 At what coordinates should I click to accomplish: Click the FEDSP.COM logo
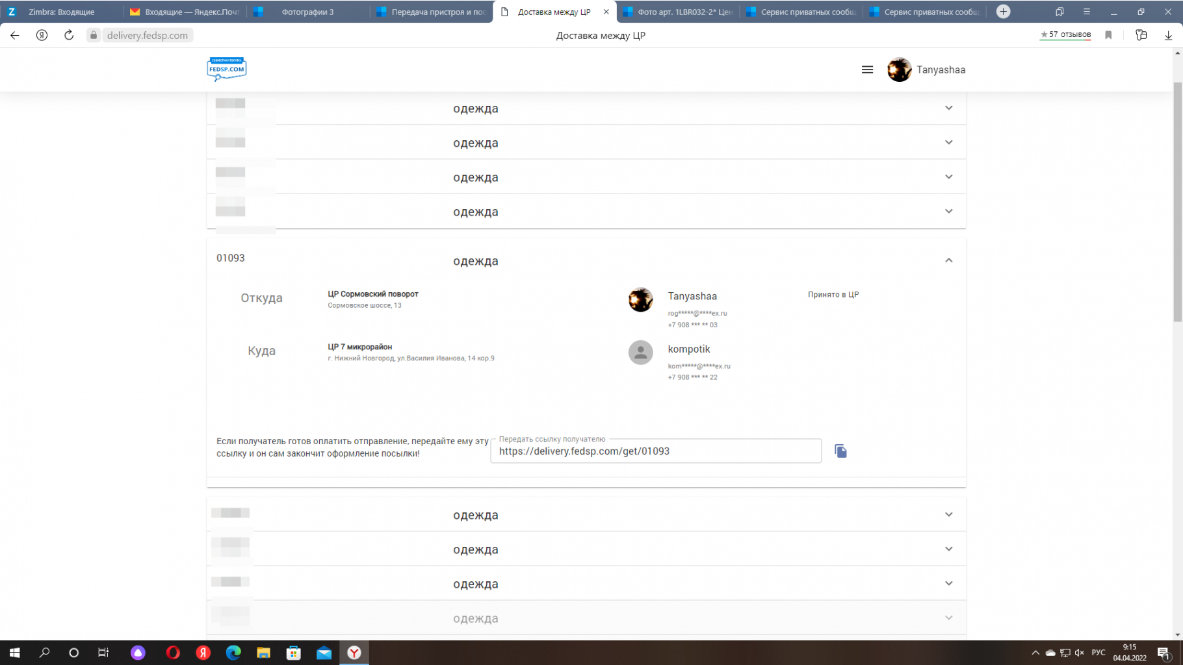[x=226, y=69]
